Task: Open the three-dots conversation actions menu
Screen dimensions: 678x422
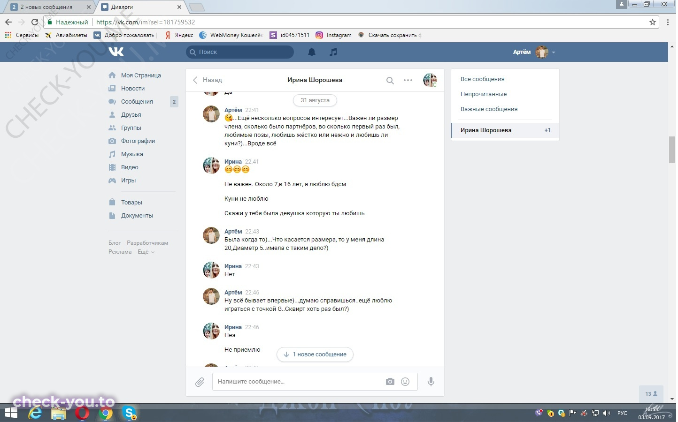Action: (408, 80)
